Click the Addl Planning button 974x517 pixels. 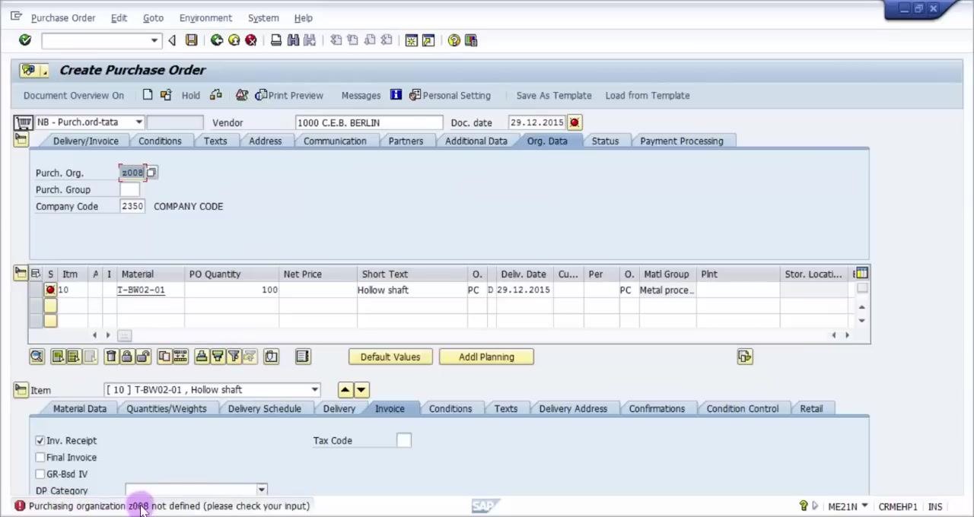click(x=486, y=357)
